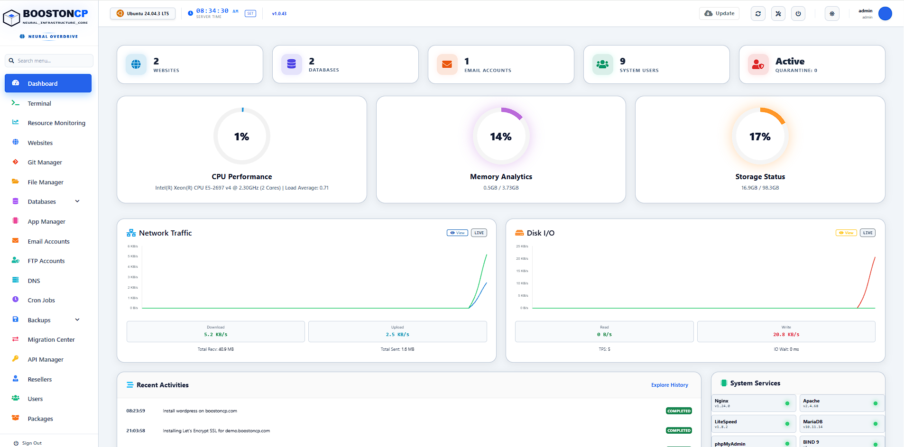This screenshot has height=447, width=904.
Task: Open the Users menu item
Action: tap(48, 399)
